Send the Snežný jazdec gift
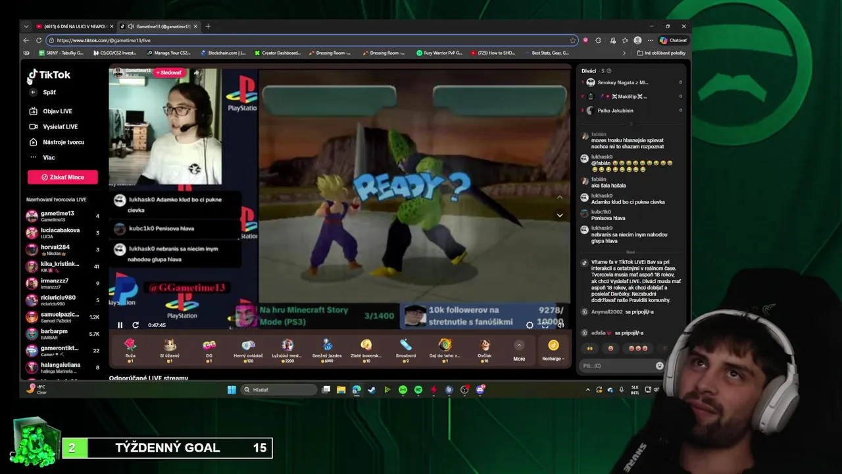 click(x=327, y=350)
